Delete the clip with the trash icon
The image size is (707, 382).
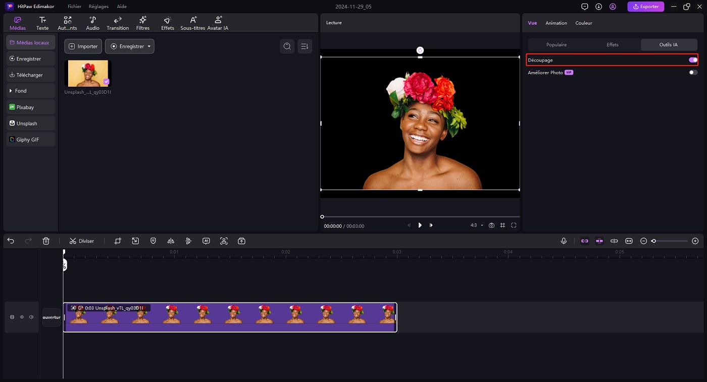click(46, 241)
